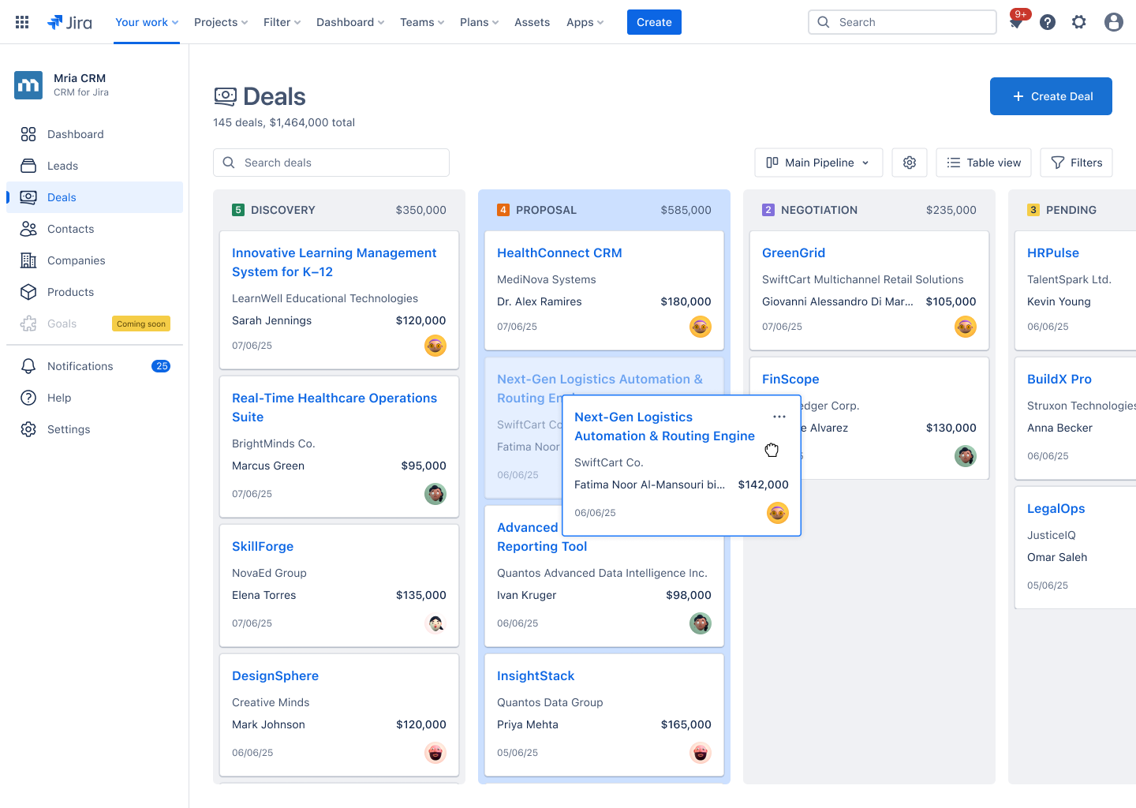Click assignee avatar on Advanced Reporting Tool card
Viewport: 1136px width, 808px height.
coord(701,623)
